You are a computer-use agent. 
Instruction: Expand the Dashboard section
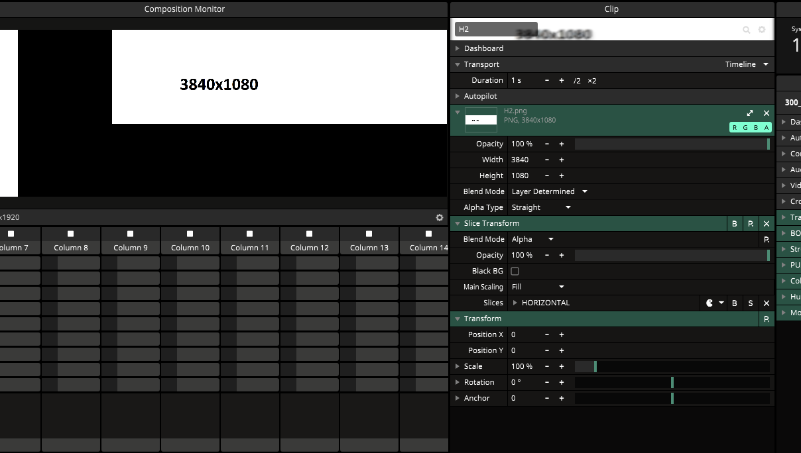(483, 48)
